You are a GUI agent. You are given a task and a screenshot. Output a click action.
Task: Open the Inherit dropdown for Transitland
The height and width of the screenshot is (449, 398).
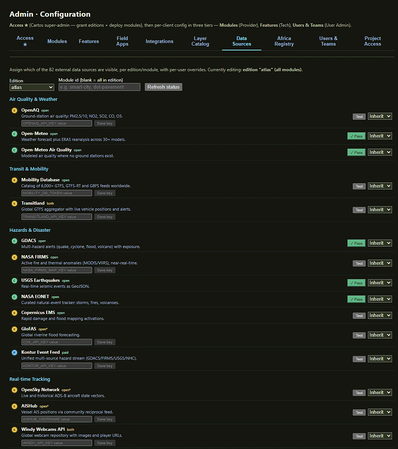pos(380,210)
